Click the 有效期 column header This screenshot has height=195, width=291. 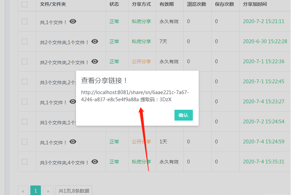coord(167,4)
